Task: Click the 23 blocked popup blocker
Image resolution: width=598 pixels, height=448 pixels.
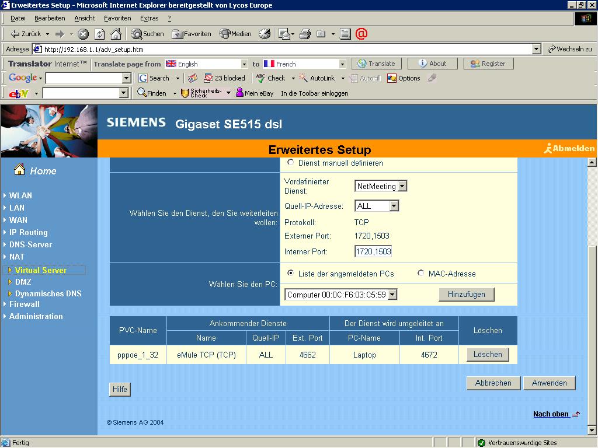Action: click(x=225, y=78)
